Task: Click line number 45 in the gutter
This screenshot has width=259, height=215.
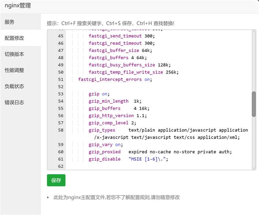Action: point(61,36)
